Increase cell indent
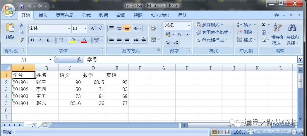The image size is (307, 136). pyautogui.click(x=144, y=40)
